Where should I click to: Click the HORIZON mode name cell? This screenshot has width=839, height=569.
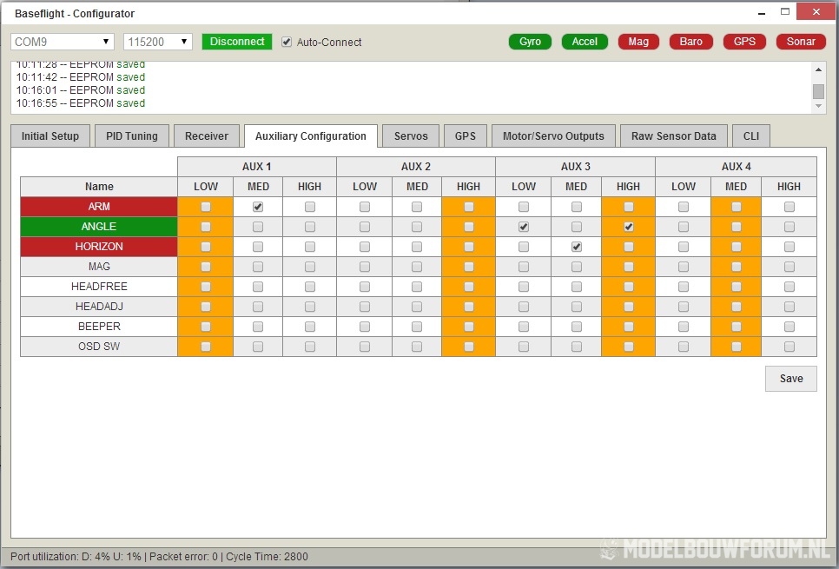pos(99,247)
